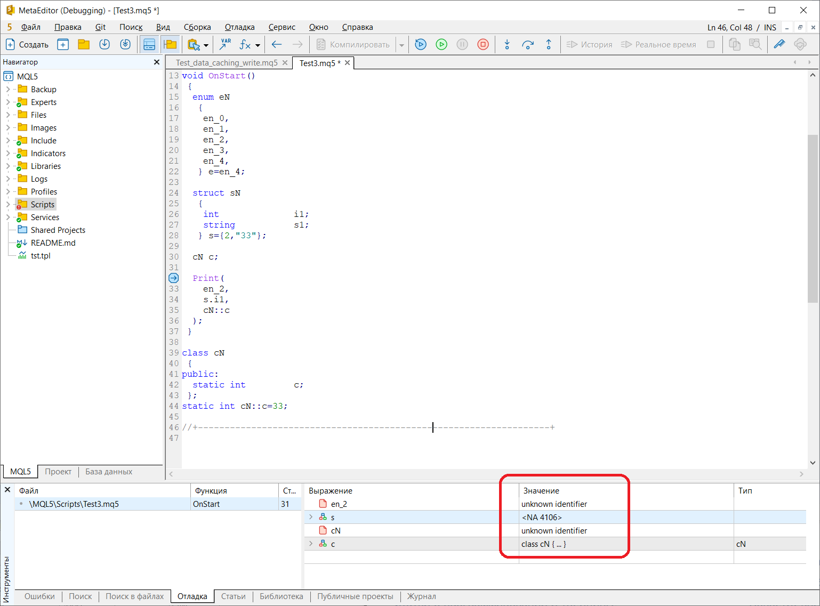Click the red Stop debugging button
The width and height of the screenshot is (820, 606).
(483, 45)
